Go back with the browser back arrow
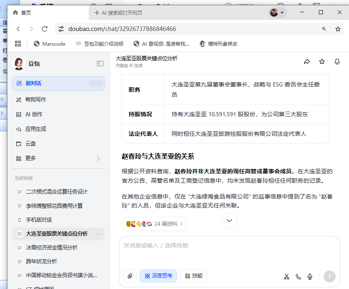349x289 pixels. pos(18,29)
